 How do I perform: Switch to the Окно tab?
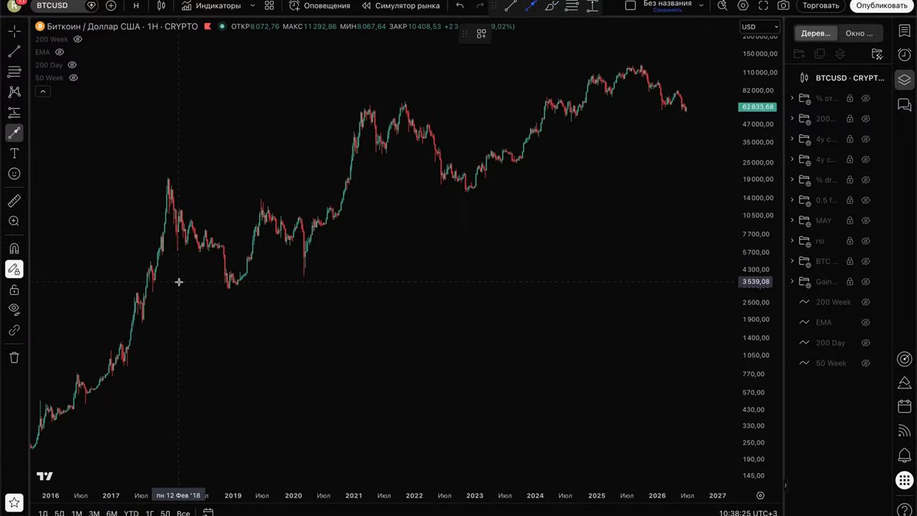(x=858, y=33)
